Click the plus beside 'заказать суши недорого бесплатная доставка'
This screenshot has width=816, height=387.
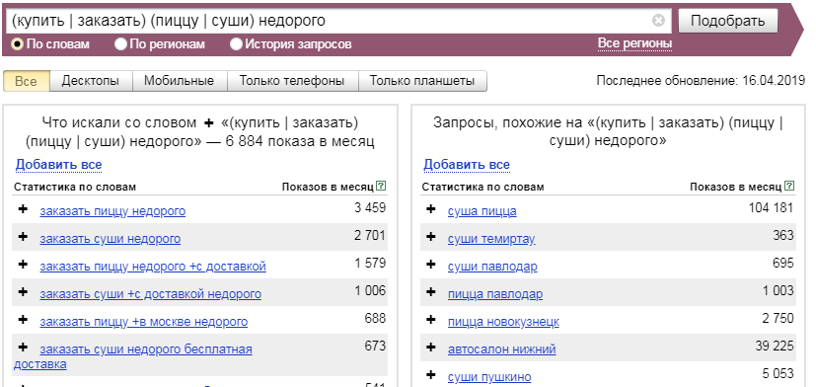tap(23, 347)
